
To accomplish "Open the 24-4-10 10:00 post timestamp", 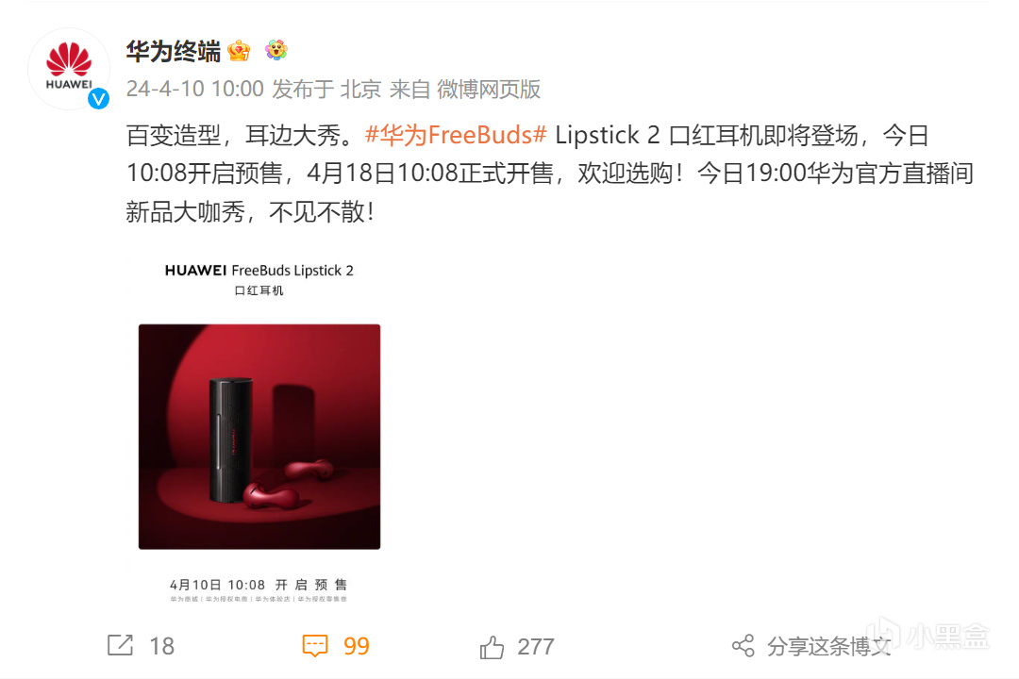I will point(195,89).
